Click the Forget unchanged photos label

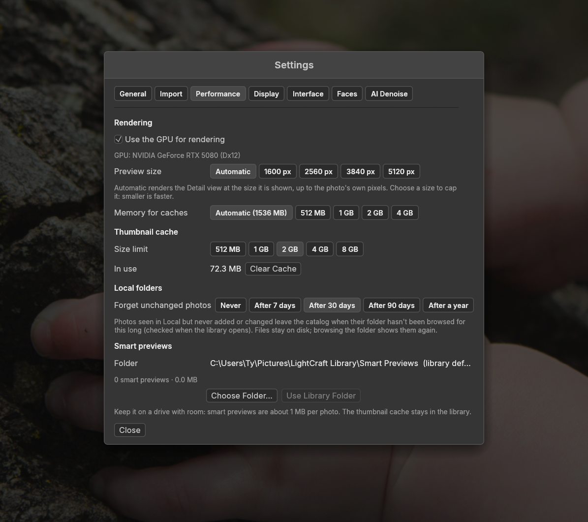pos(162,305)
